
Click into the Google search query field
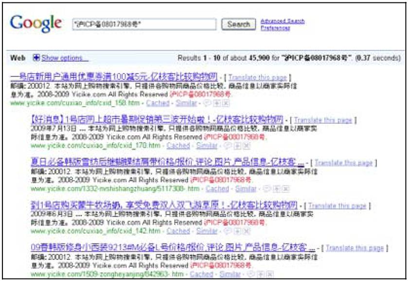[x=144, y=24]
